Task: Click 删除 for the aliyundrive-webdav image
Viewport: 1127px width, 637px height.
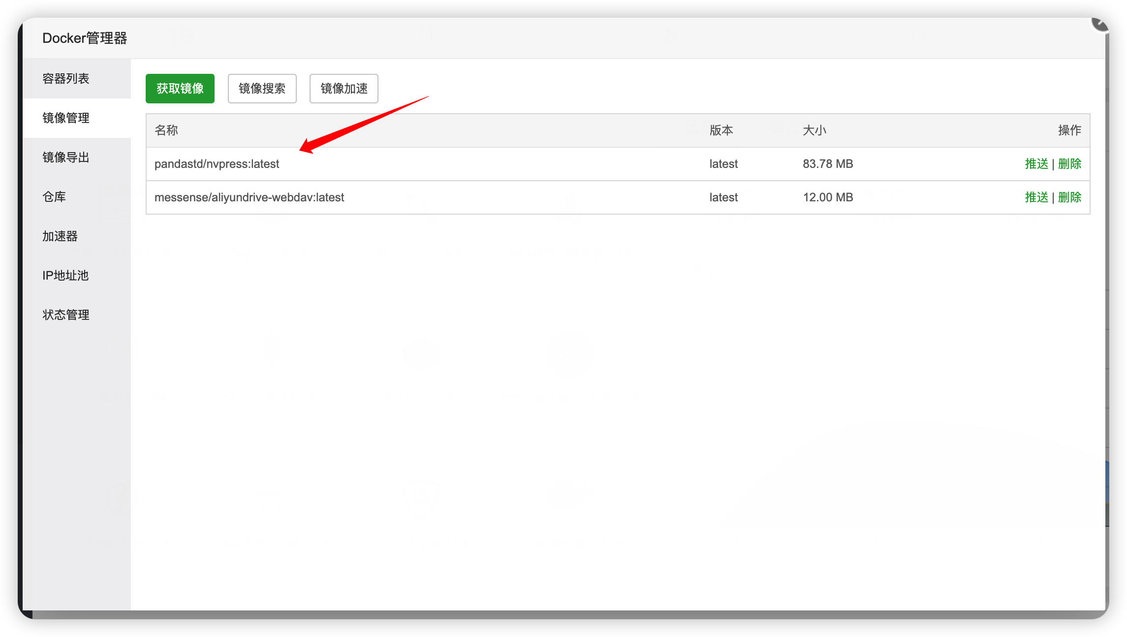Action: tap(1069, 197)
